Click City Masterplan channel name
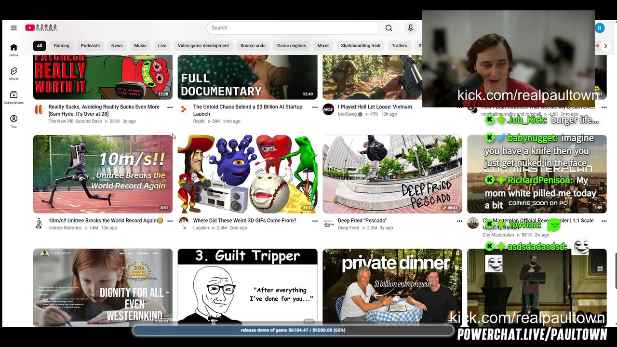This screenshot has height=347, width=617. click(x=498, y=235)
